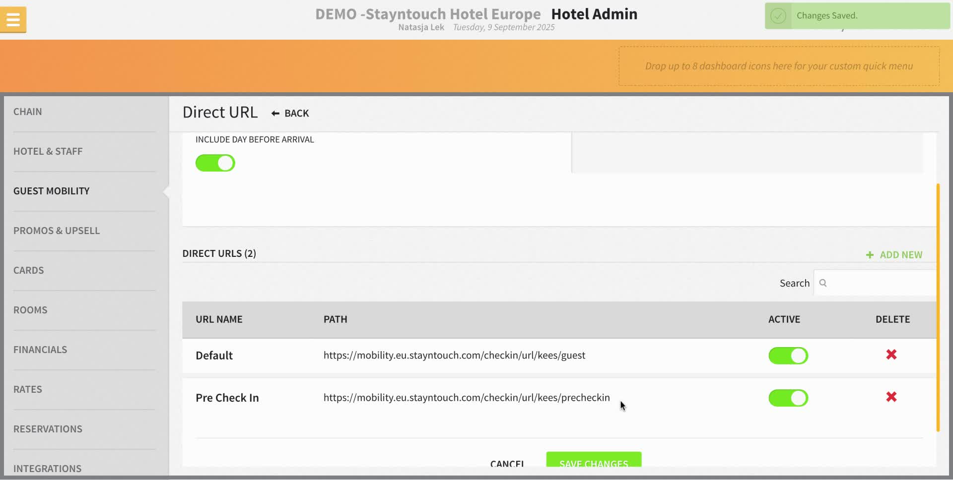Click the DELETE column header
The width and height of the screenshot is (953, 480).
pos(892,319)
